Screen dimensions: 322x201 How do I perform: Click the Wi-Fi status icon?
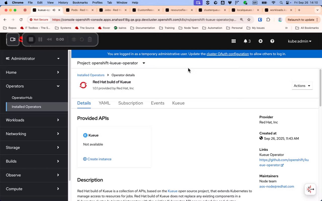tap(273, 3)
